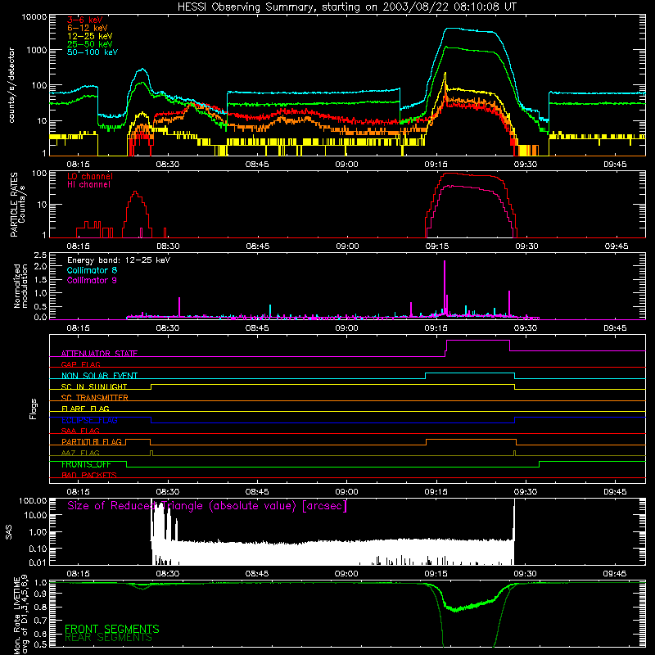
Task: Click the "Normalized modulation" y-axis label
Action: click(x=20, y=286)
